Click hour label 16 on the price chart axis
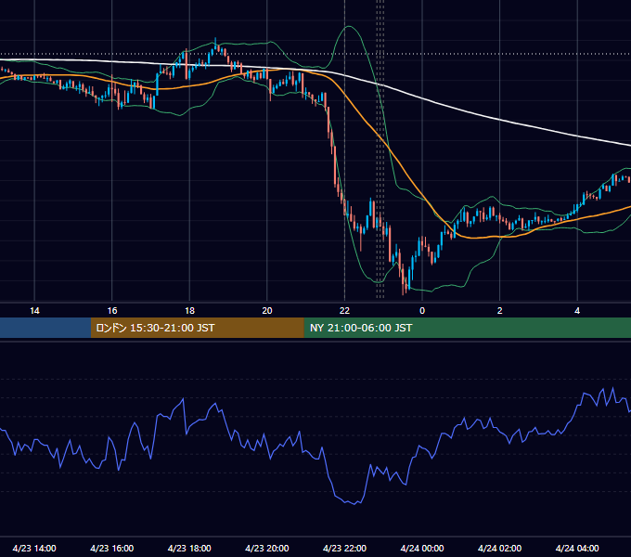 tap(112, 311)
